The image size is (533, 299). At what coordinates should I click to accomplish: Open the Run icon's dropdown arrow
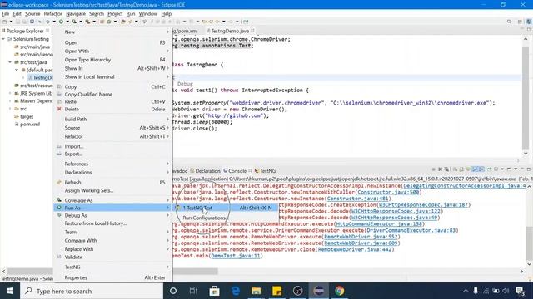coord(67,22)
